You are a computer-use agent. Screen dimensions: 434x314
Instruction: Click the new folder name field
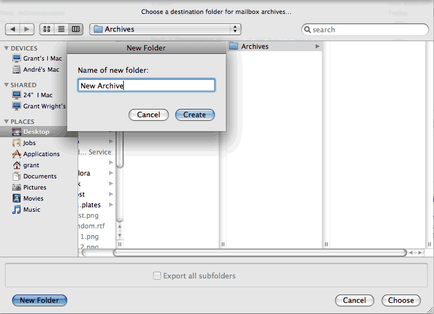pyautogui.click(x=147, y=86)
